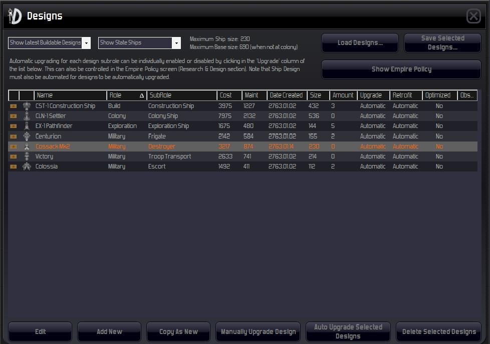Click the Cossack Mk2 destroyer ship icon

27,146
